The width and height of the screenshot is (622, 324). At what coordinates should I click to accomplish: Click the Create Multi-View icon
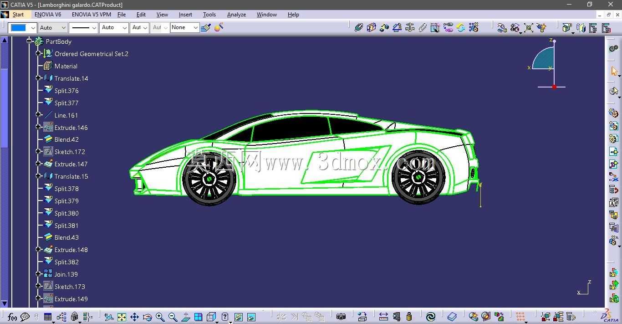(198, 317)
